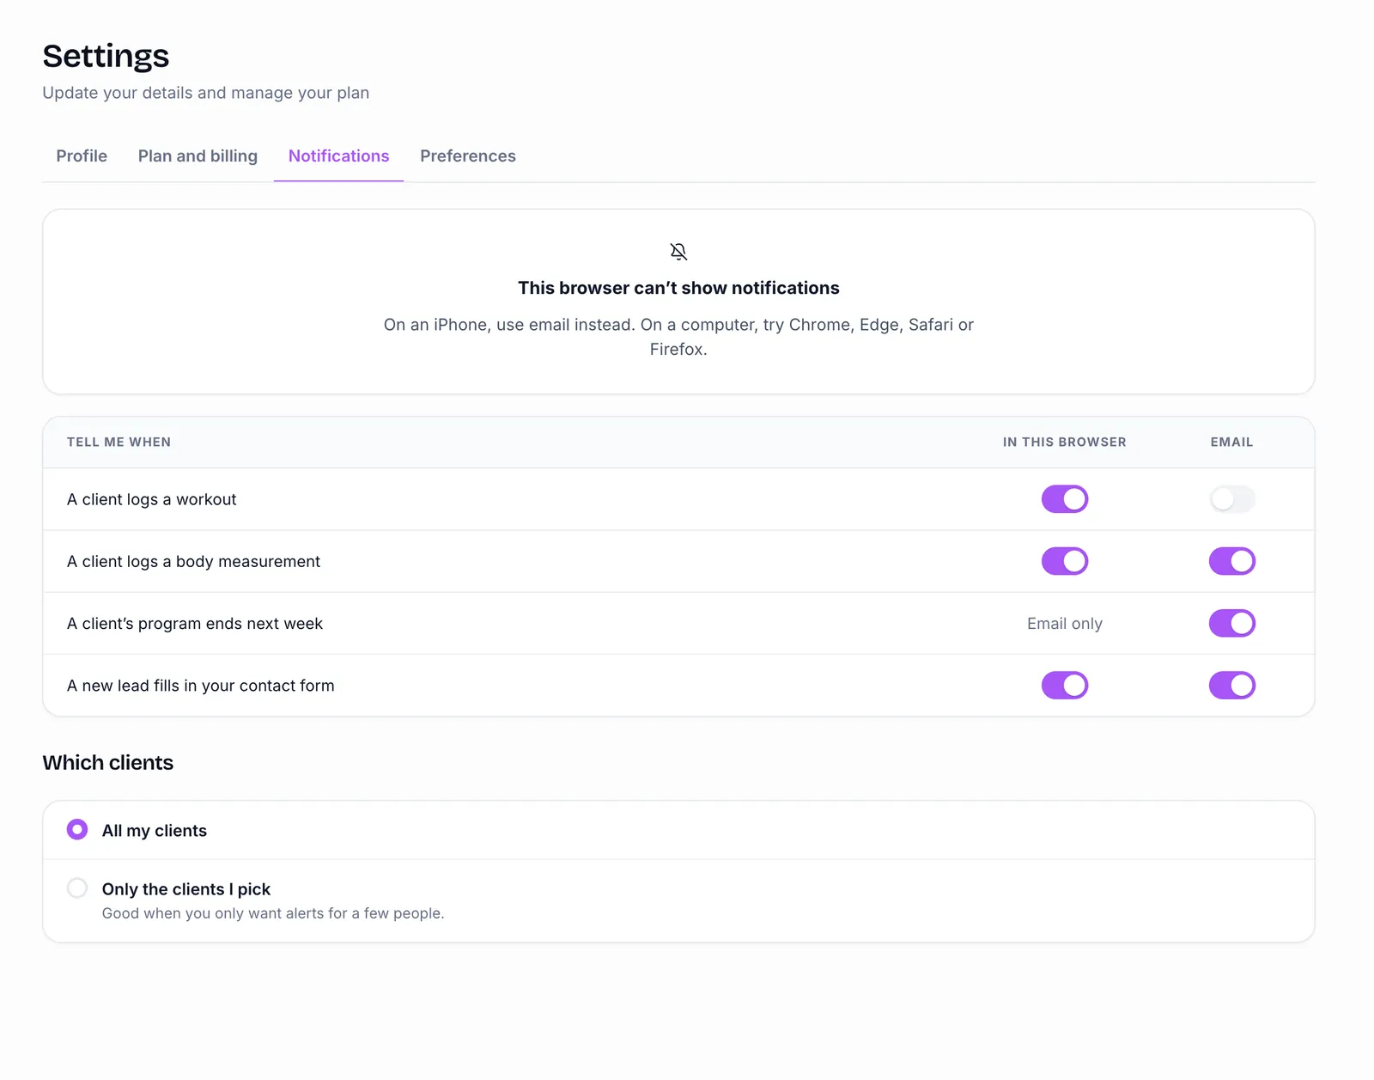1374x1080 pixels.
Task: Click 'A new lead fills in your contact form'
Action: click(x=201, y=686)
